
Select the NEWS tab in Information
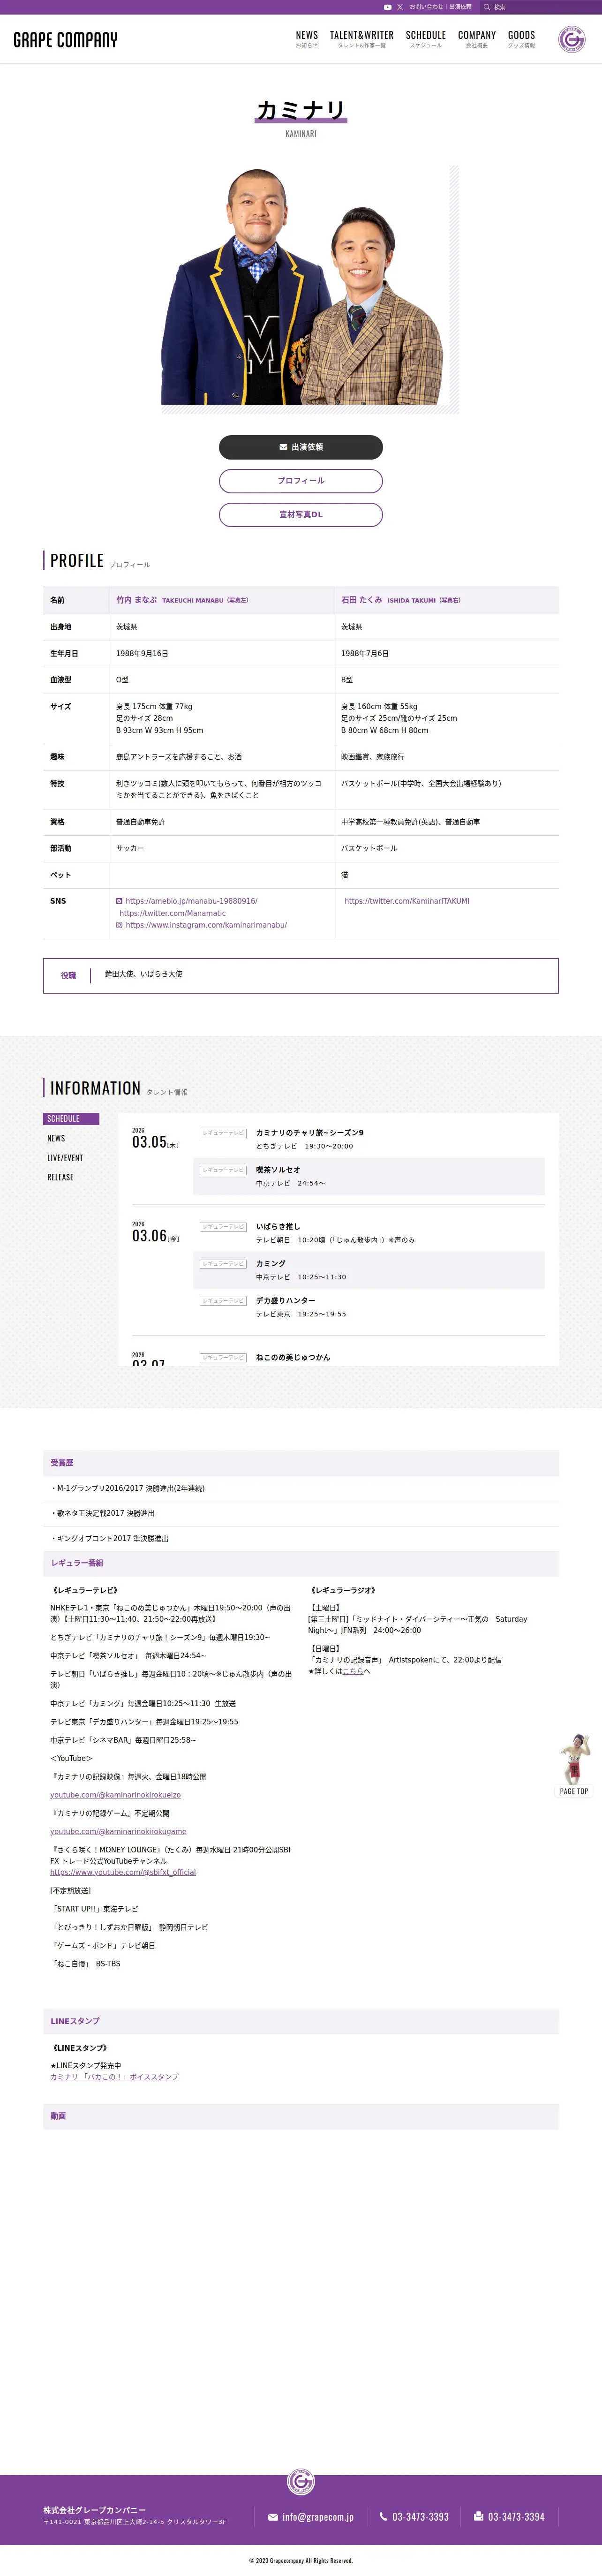click(56, 1139)
